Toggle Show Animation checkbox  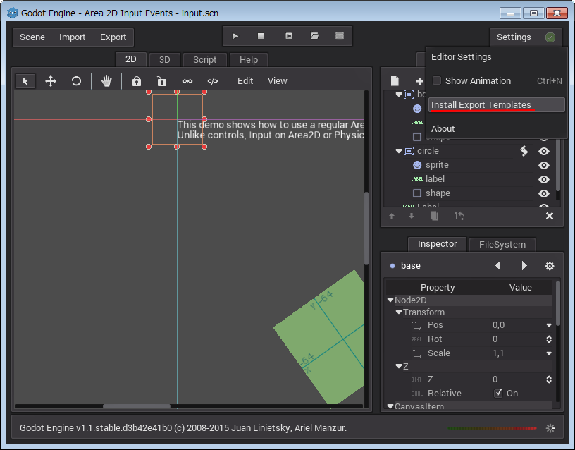(437, 80)
